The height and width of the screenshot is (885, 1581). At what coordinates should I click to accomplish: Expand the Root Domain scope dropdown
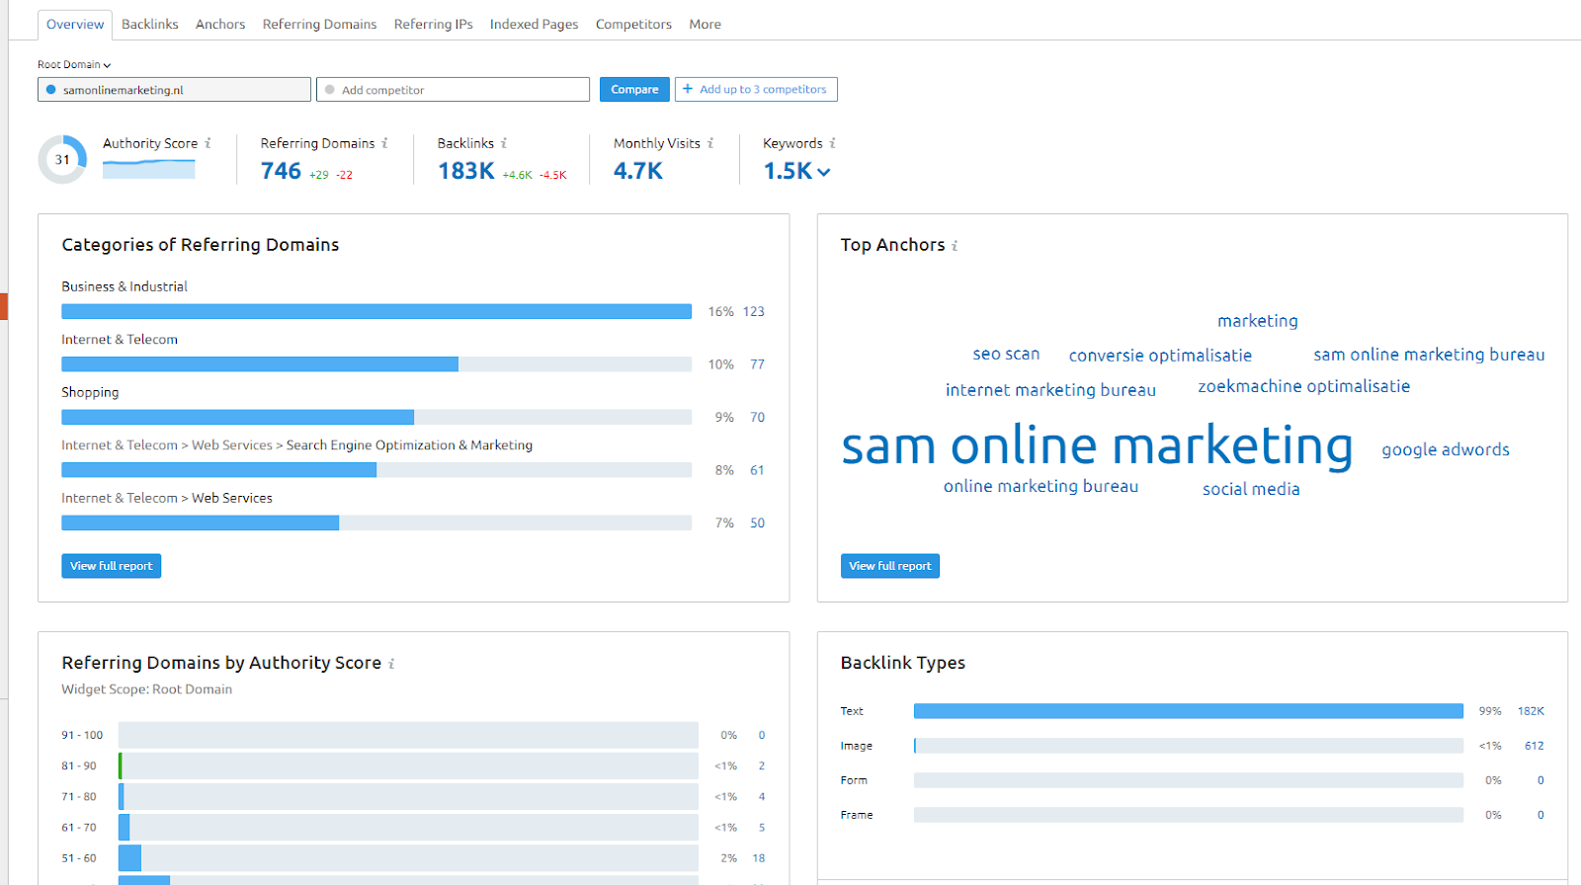74,65
